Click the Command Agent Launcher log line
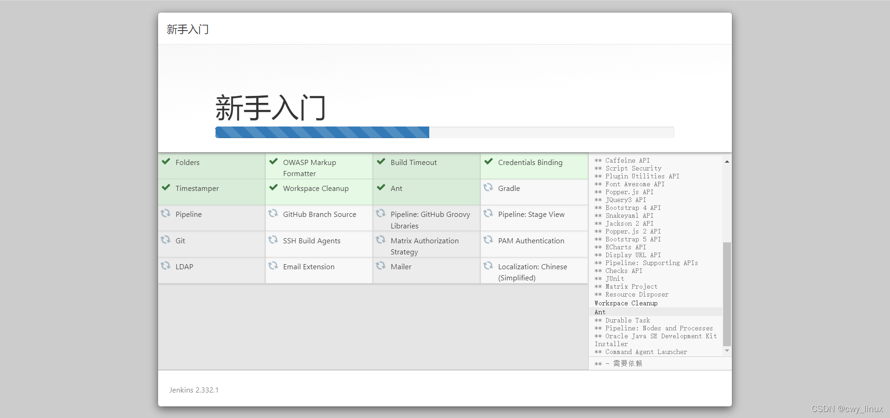Image resolution: width=890 pixels, height=418 pixels. click(641, 352)
